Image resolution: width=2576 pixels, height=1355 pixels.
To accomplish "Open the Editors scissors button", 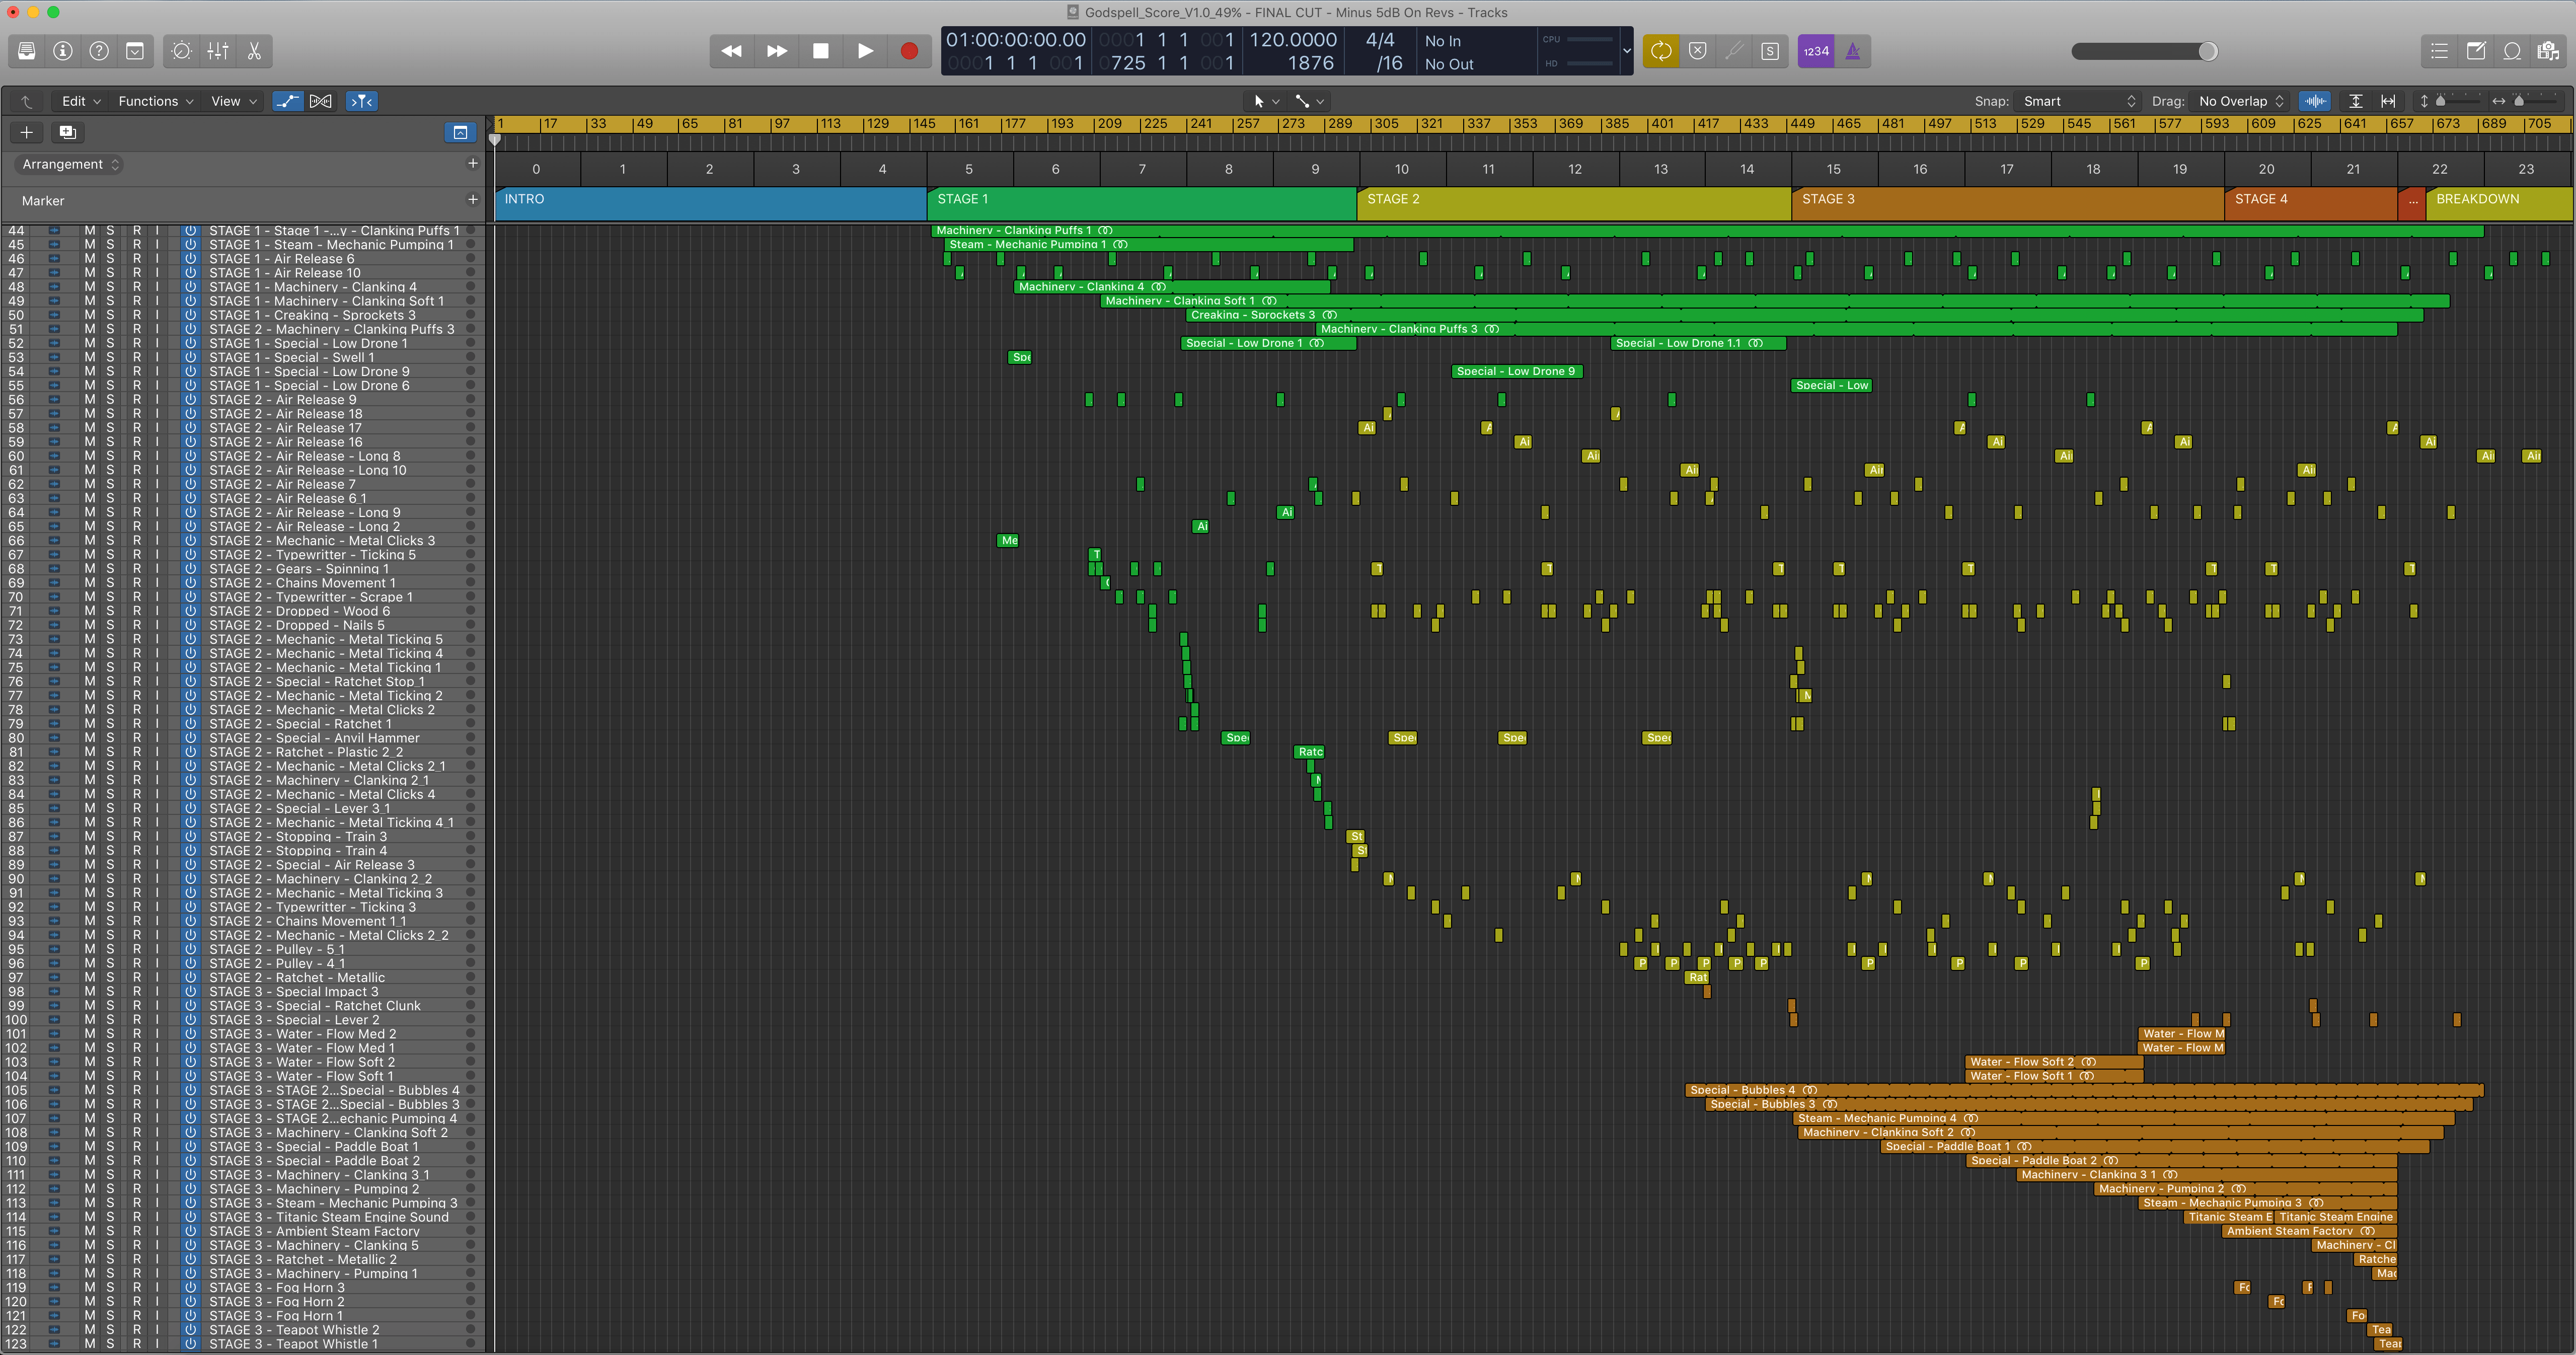I will 254,51.
